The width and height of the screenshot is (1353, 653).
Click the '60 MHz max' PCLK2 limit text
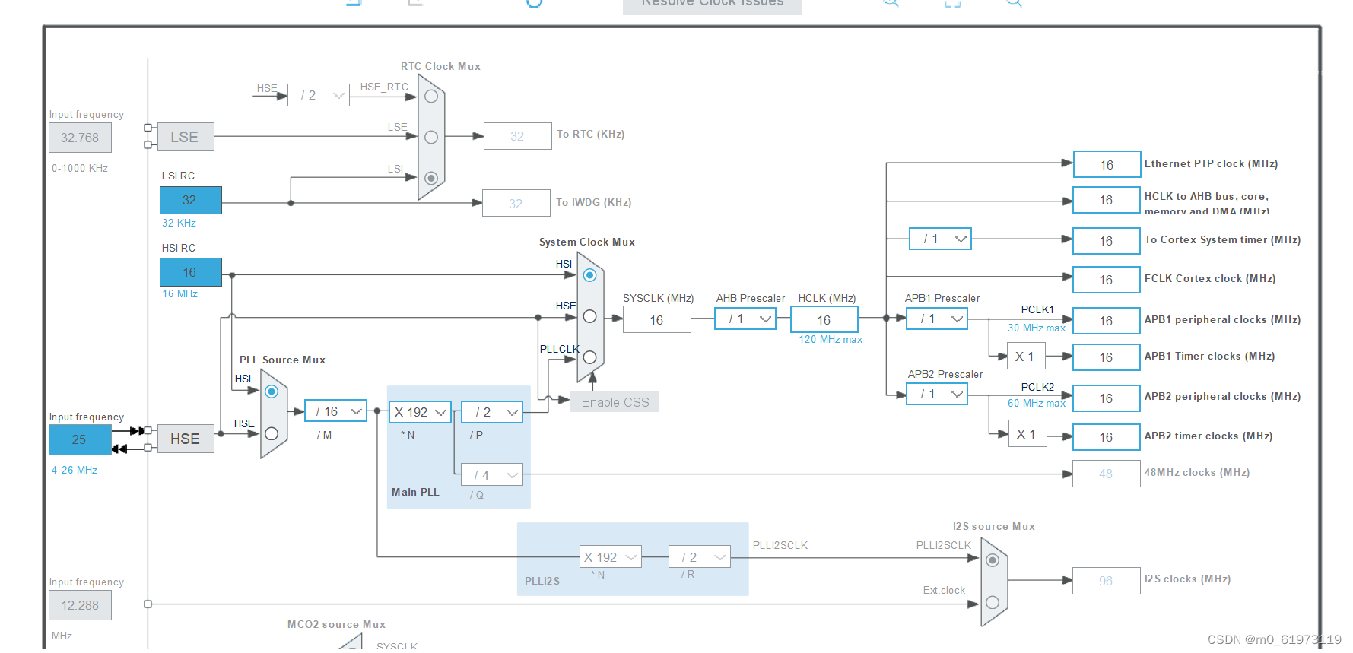[x=1037, y=403]
